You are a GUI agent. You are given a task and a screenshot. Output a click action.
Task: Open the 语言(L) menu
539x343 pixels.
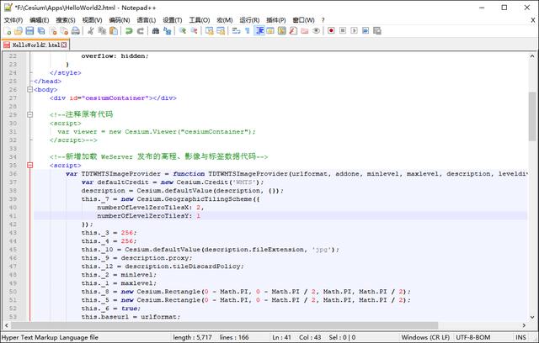tap(146, 20)
